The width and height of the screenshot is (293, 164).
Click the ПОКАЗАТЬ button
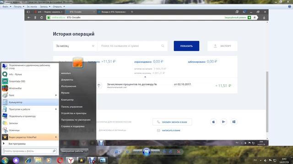(186, 46)
